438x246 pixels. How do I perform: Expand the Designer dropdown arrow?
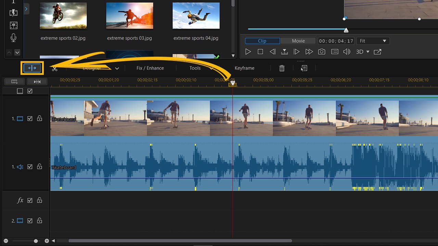[117, 68]
